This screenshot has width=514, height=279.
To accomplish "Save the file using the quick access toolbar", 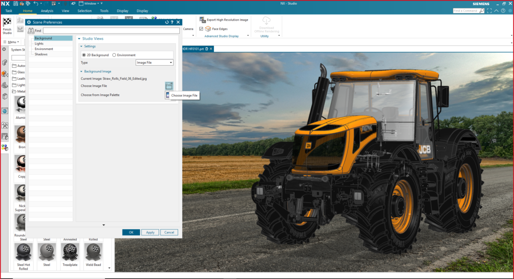I will pyautogui.click(x=16, y=4).
